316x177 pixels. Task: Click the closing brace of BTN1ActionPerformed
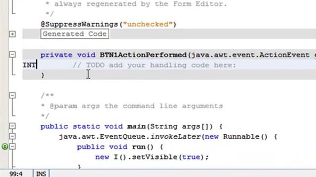click(x=42, y=75)
